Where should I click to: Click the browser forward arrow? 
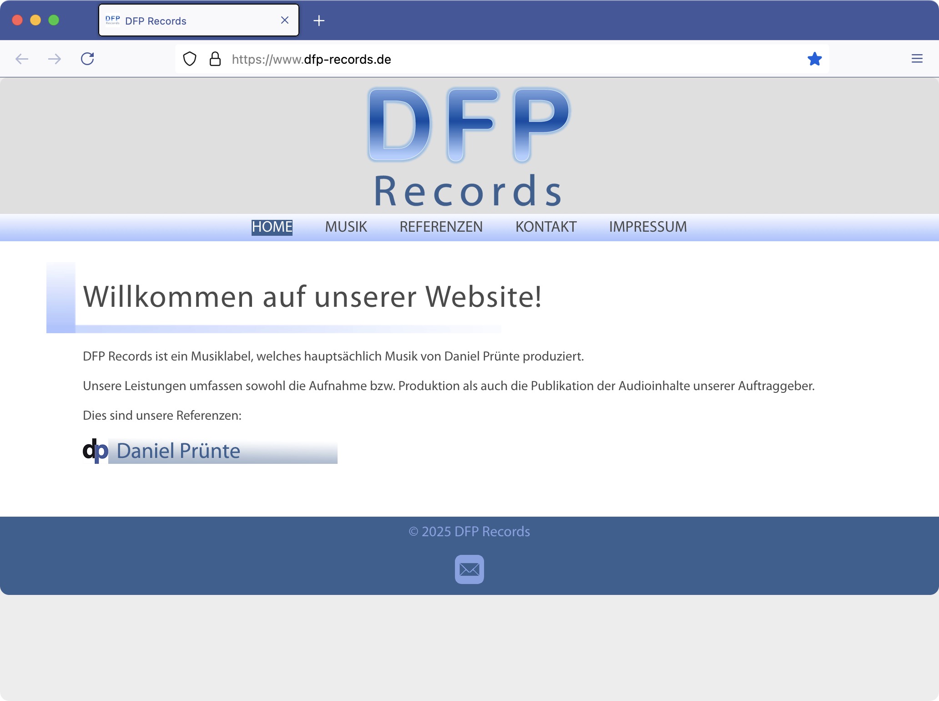(x=55, y=59)
